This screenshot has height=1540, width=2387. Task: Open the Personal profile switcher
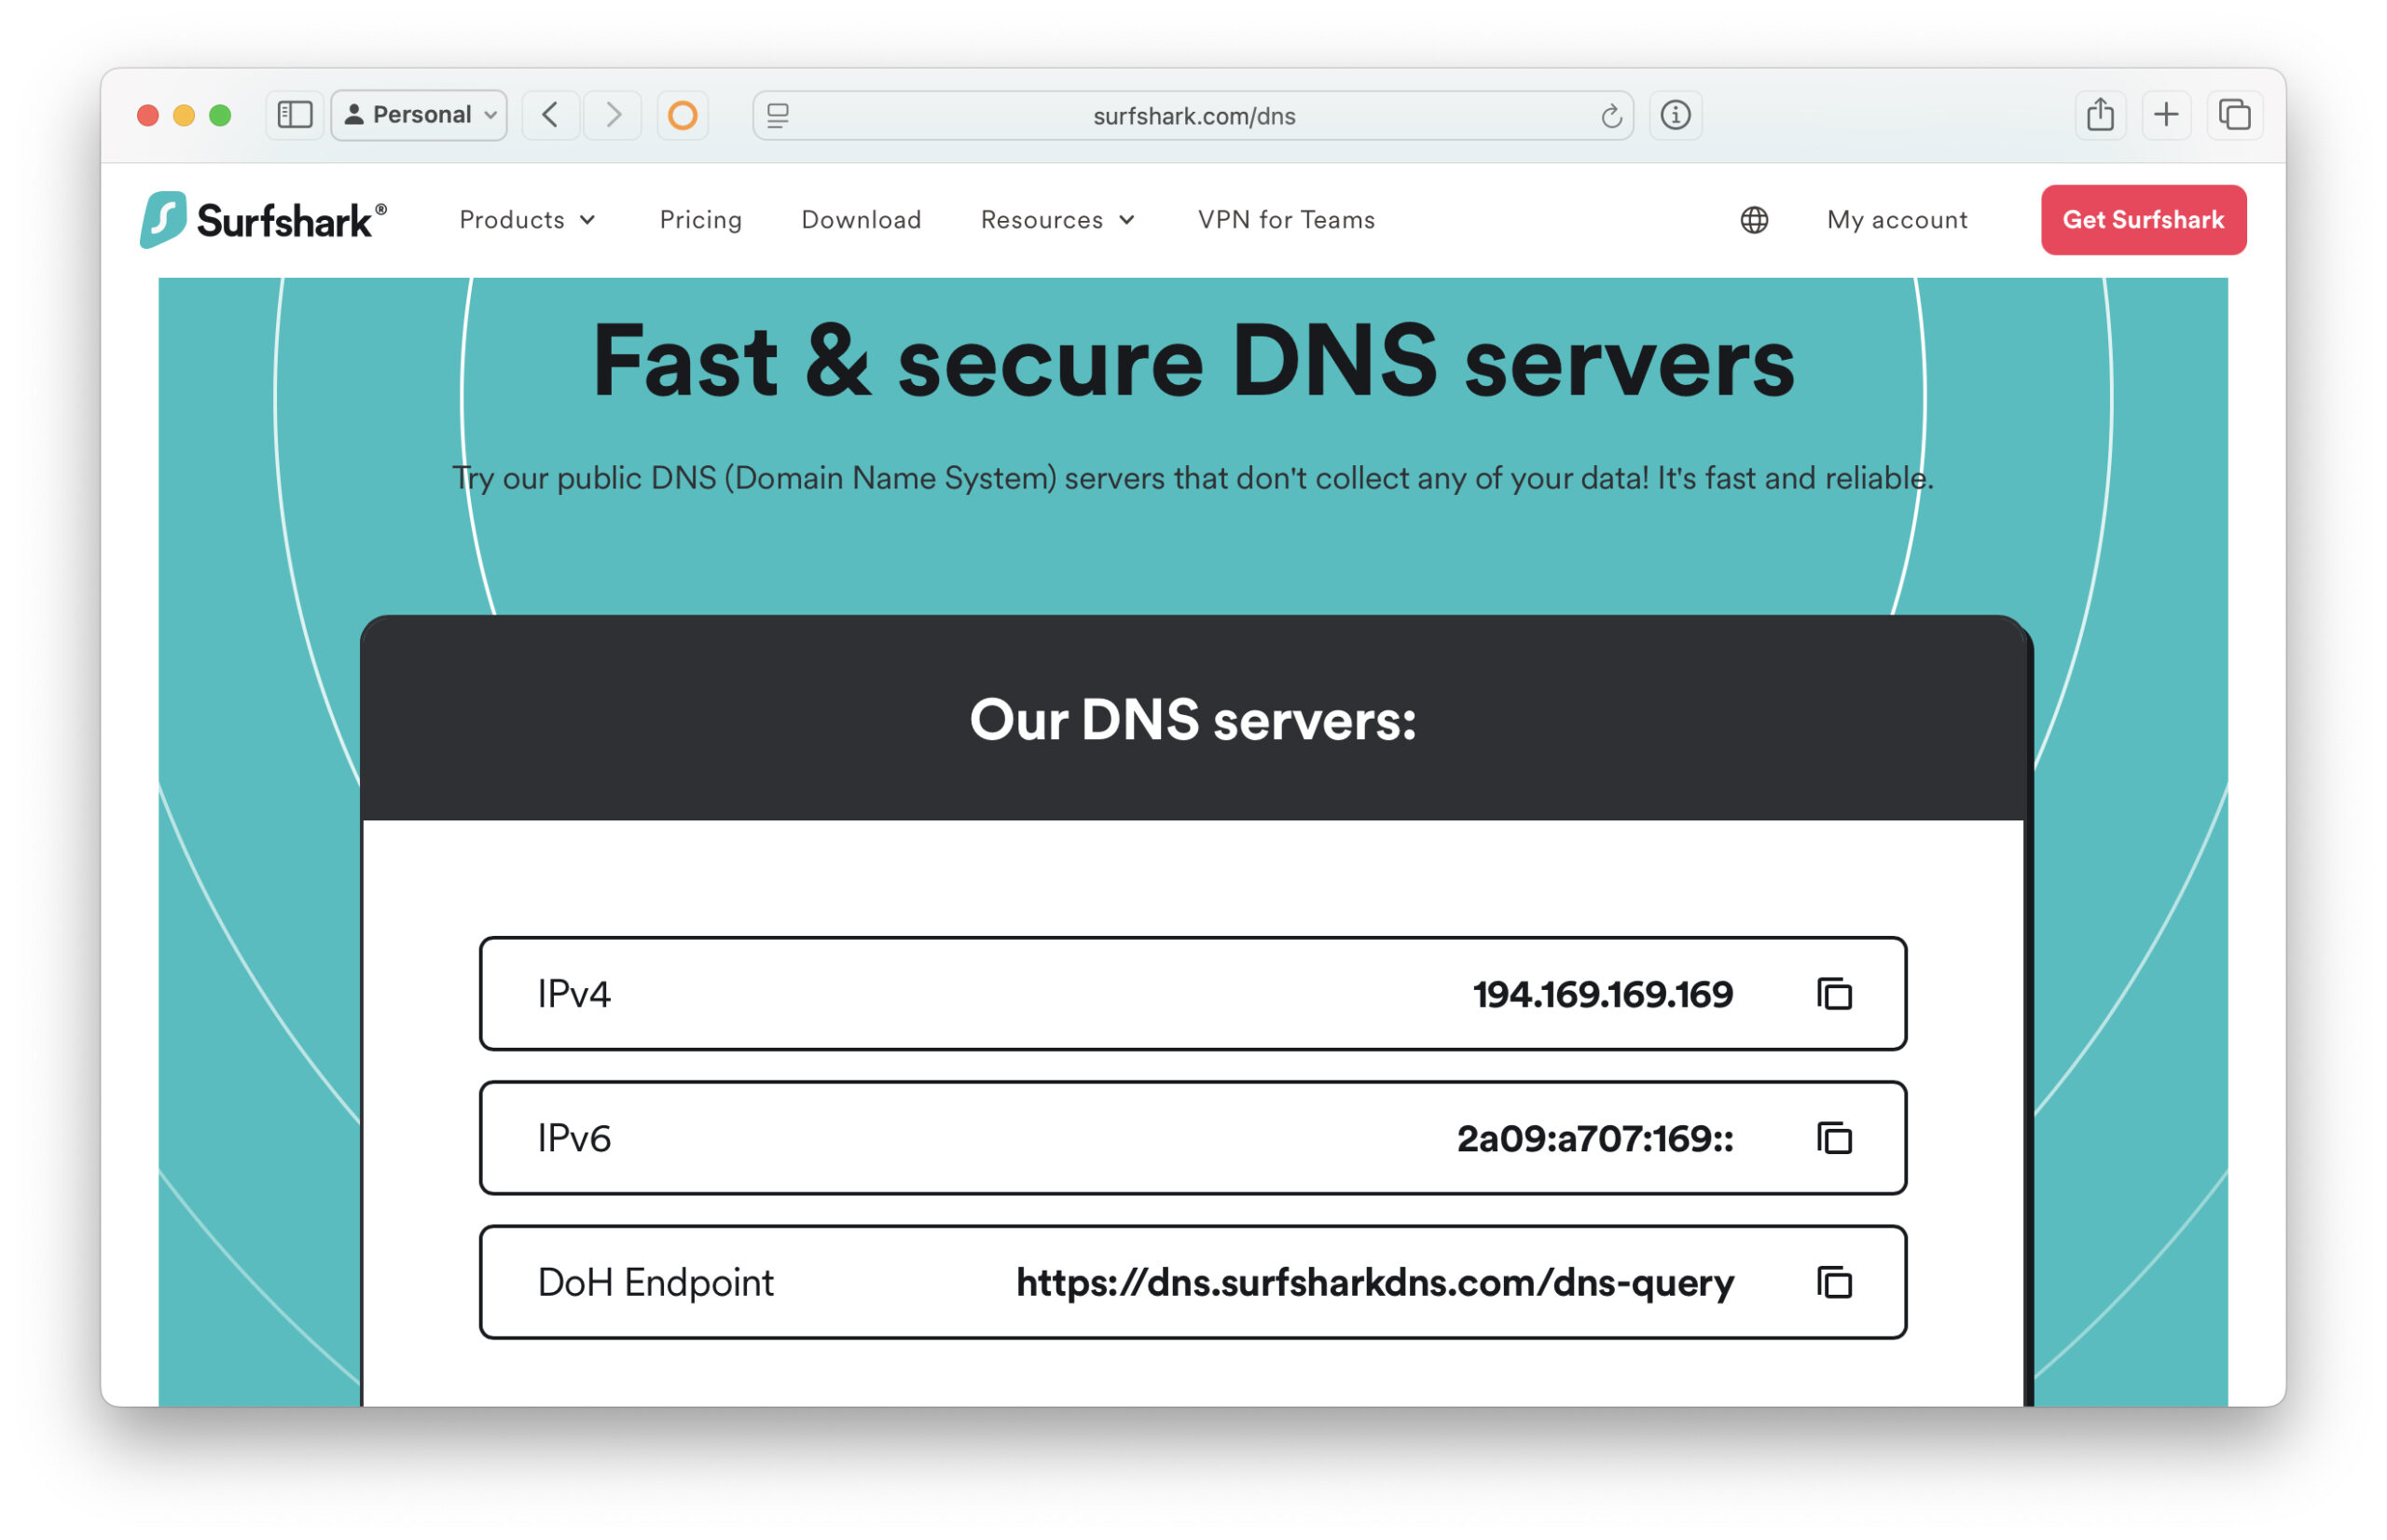(418, 114)
